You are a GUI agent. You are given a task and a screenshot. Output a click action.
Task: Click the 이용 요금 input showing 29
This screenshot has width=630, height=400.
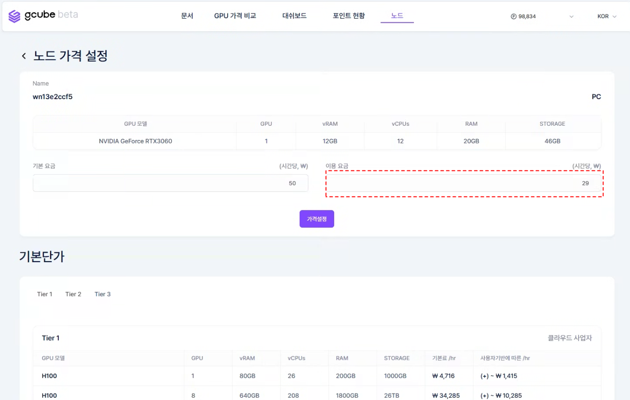tap(464, 183)
